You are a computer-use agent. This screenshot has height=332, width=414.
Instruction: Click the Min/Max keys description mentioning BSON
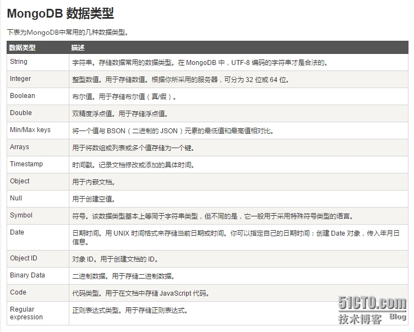(173, 130)
